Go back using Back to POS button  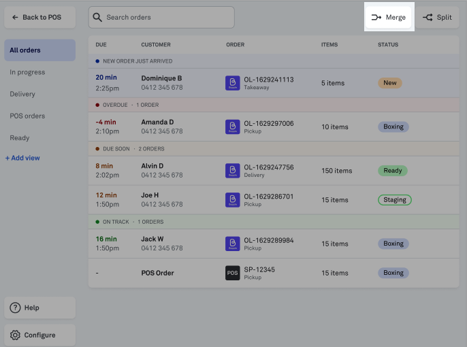40,17
